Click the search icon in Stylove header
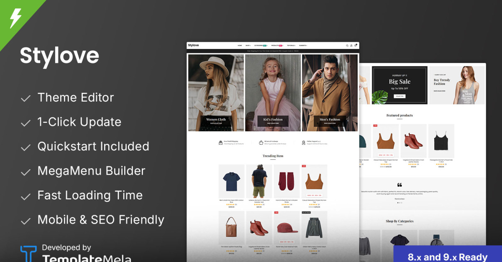Viewport: 502px width, 262px height. tap(347, 45)
